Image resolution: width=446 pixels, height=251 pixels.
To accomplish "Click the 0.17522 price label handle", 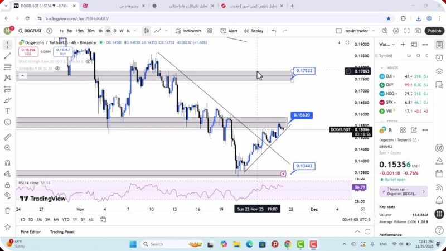I will (x=304, y=71).
